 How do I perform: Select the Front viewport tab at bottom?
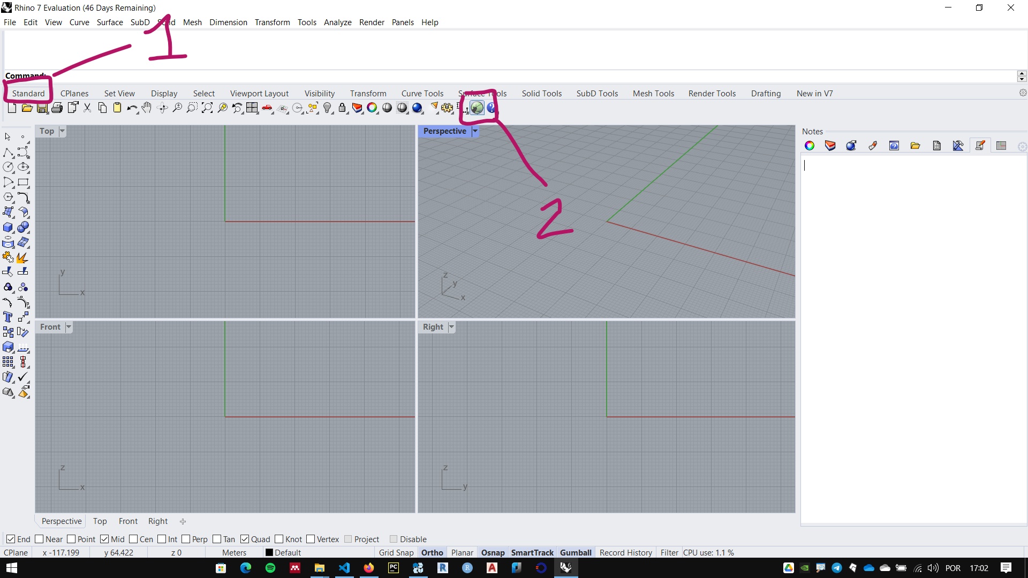128,521
